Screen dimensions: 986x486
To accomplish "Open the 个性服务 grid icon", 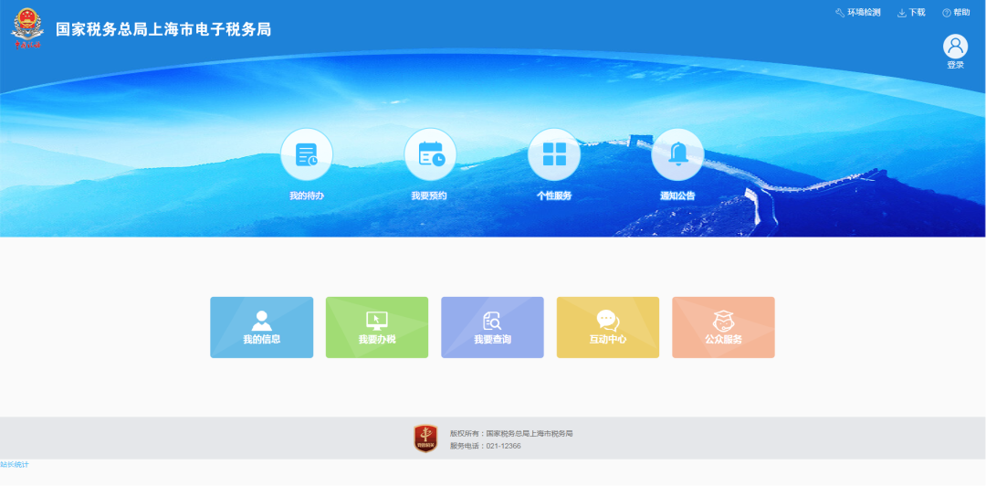I will coord(554,154).
